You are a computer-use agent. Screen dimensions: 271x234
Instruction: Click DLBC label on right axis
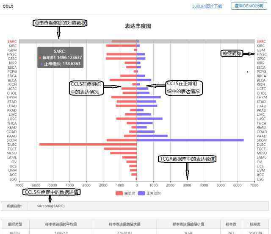click(261, 145)
